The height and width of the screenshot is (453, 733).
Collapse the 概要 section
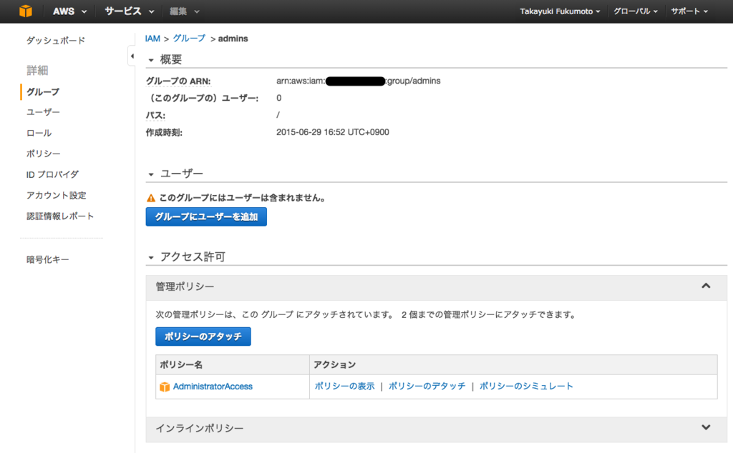(150, 60)
